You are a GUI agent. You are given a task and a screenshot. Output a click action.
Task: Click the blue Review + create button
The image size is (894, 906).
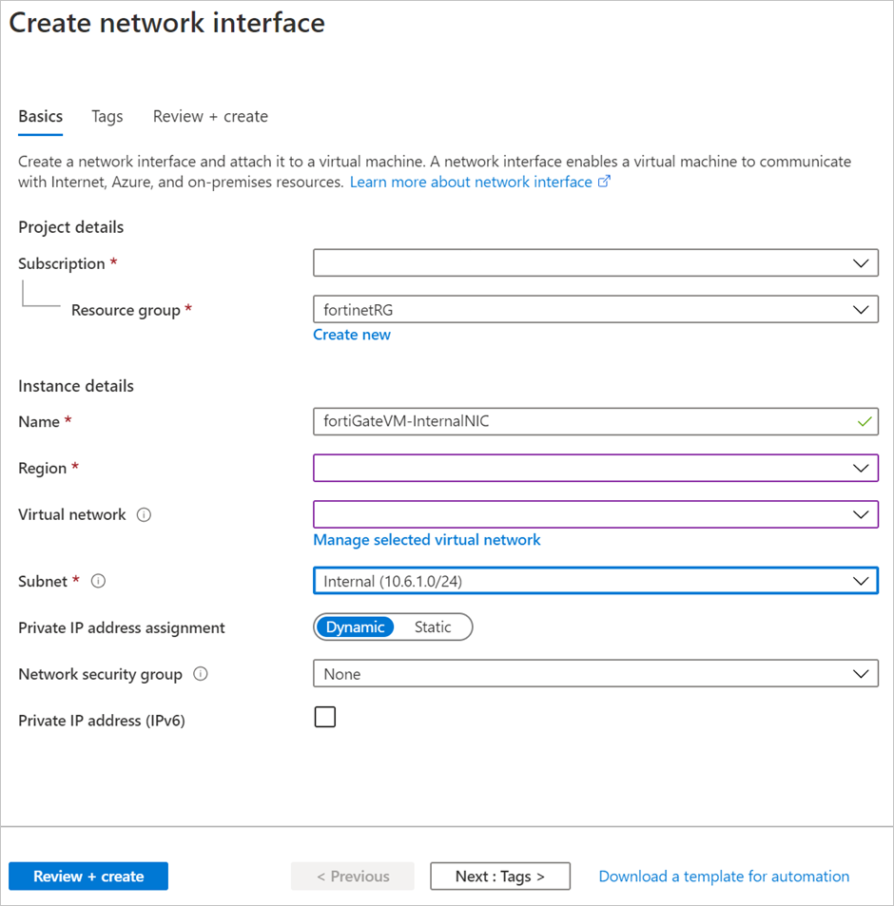tap(88, 877)
